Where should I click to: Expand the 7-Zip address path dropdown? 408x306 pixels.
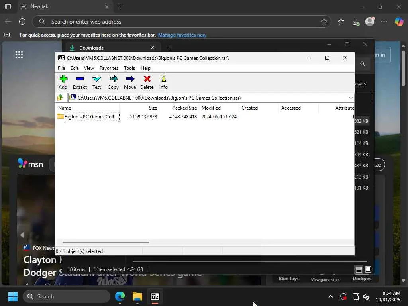pos(351,98)
